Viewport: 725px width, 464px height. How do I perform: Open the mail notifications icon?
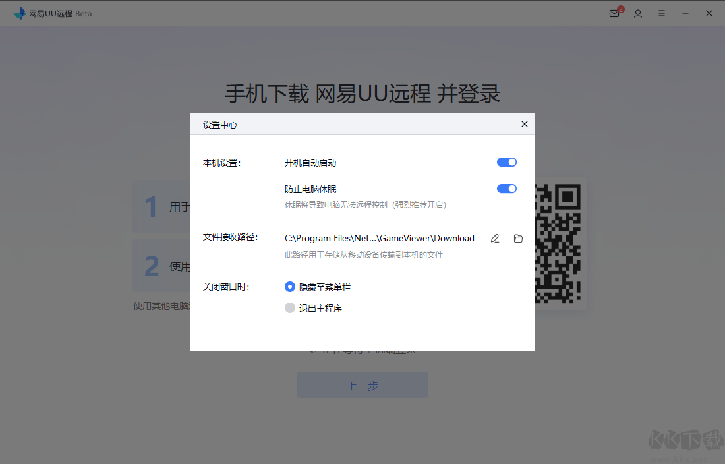point(616,13)
